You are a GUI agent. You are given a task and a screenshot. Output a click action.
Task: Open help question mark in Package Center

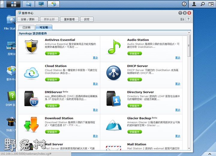[x=188, y=19]
